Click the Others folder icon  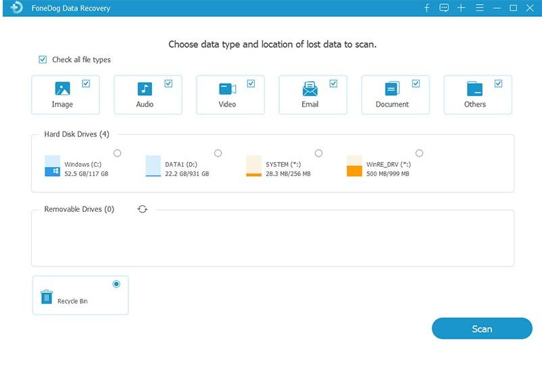click(474, 88)
